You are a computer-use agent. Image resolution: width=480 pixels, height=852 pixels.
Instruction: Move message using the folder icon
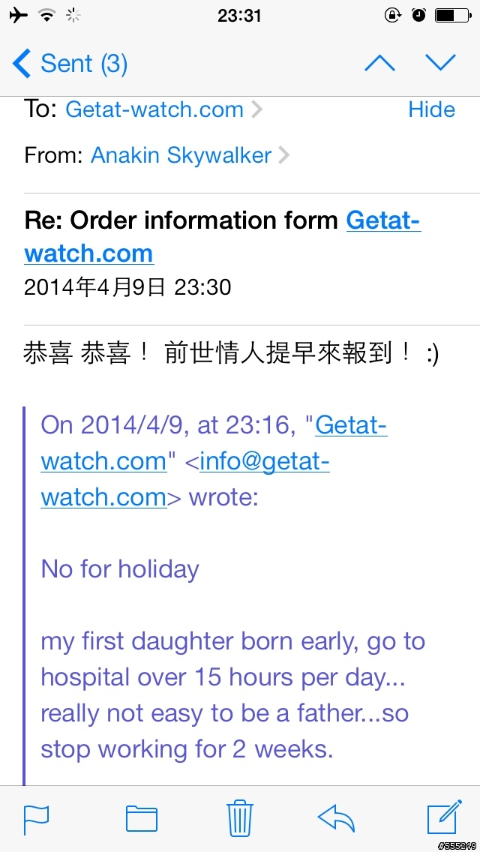tap(141, 819)
